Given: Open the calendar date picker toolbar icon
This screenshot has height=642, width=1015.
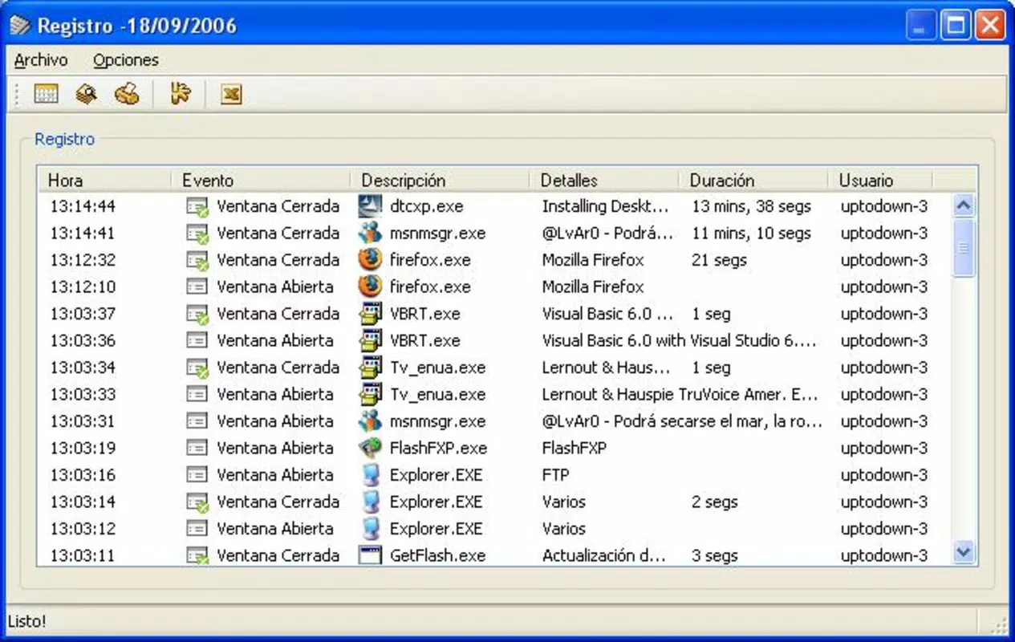Looking at the screenshot, I should click(46, 95).
